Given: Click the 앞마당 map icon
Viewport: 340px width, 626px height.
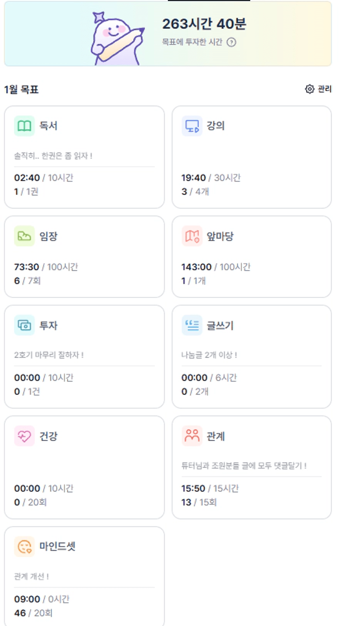Looking at the screenshot, I should [192, 236].
